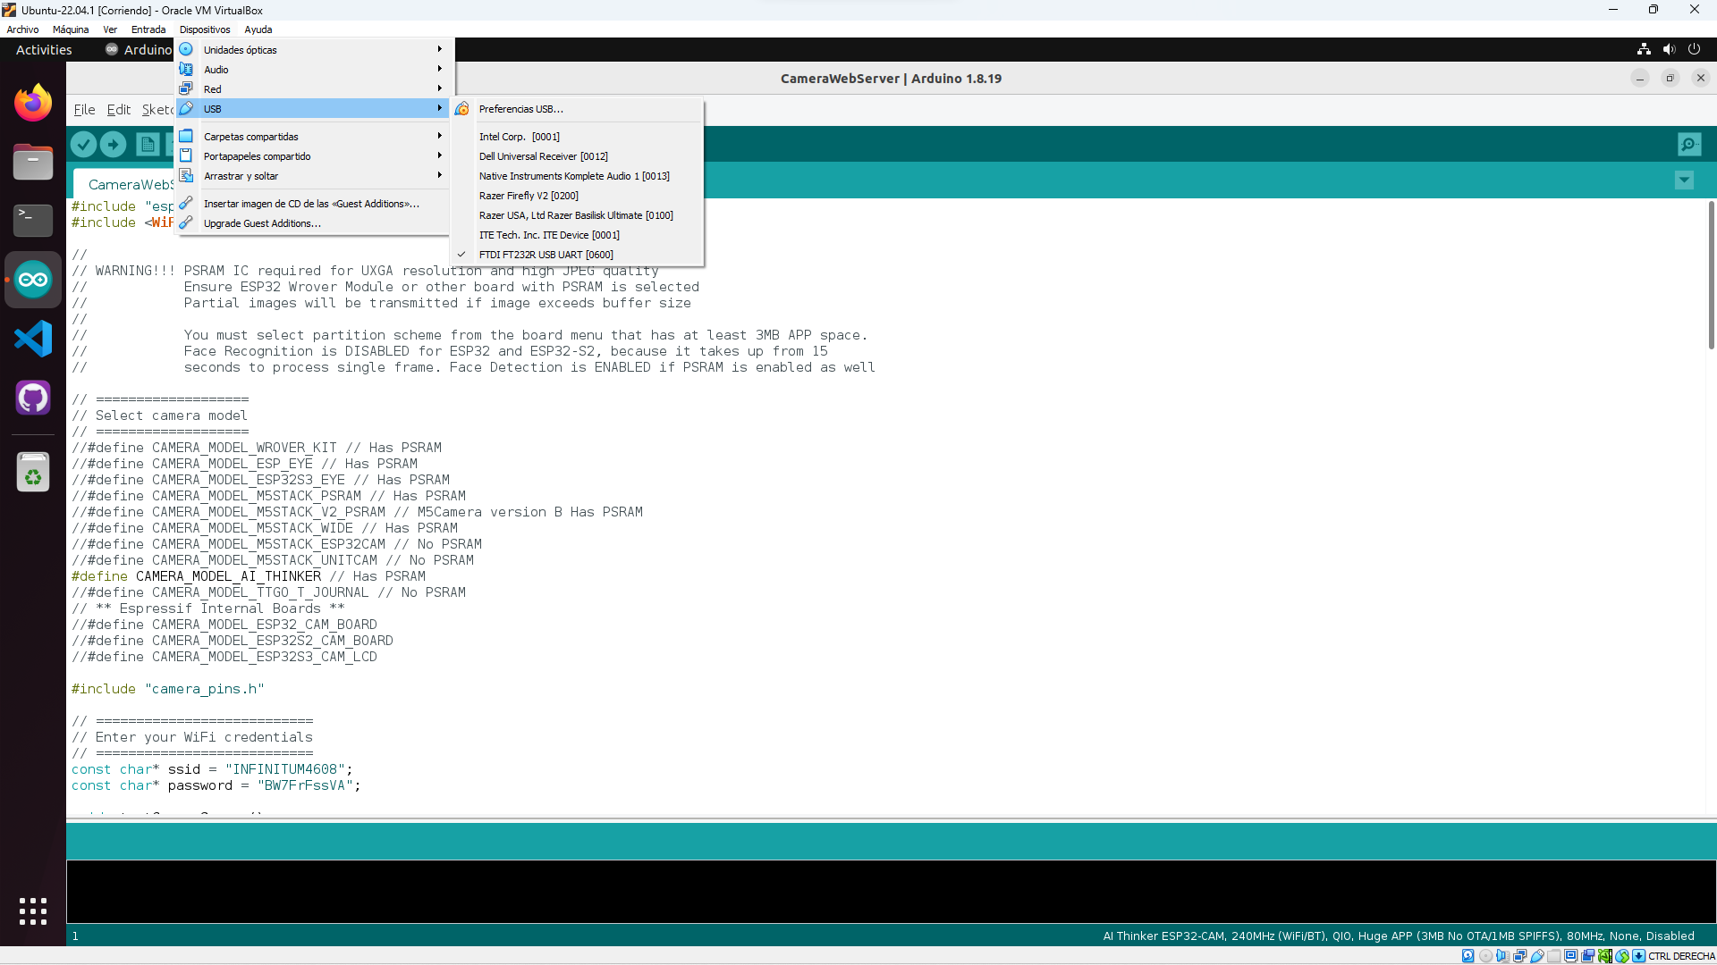Click the Arduino Upload arrow button
The width and height of the screenshot is (1717, 965).
pyautogui.click(x=114, y=144)
